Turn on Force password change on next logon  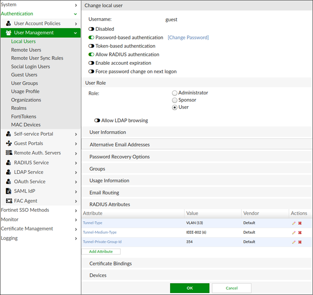tap(92, 72)
